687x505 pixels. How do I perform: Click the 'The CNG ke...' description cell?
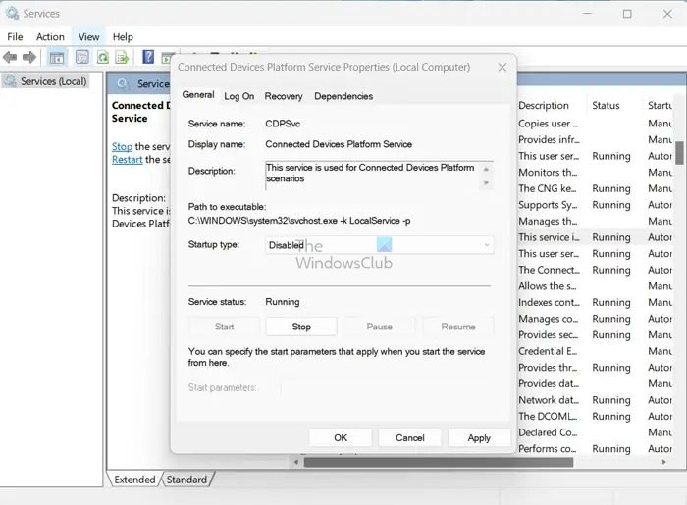click(548, 188)
